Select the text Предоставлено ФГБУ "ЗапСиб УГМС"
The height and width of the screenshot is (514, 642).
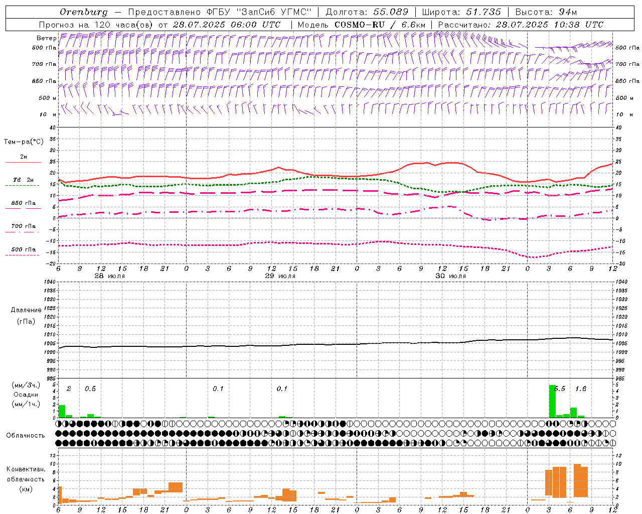[x=220, y=12]
